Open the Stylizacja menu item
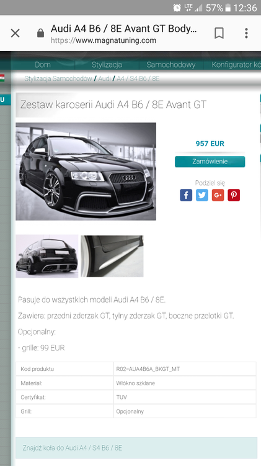261x466 pixels. pos(107,65)
